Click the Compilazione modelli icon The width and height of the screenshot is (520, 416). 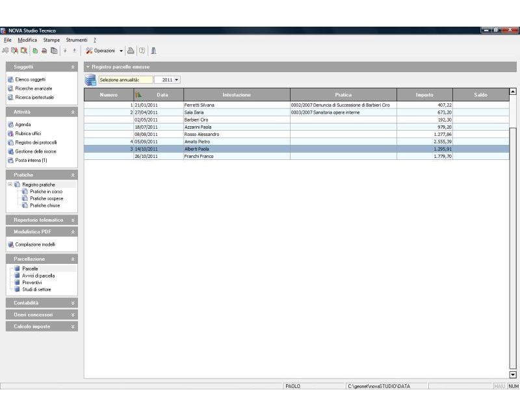10,245
